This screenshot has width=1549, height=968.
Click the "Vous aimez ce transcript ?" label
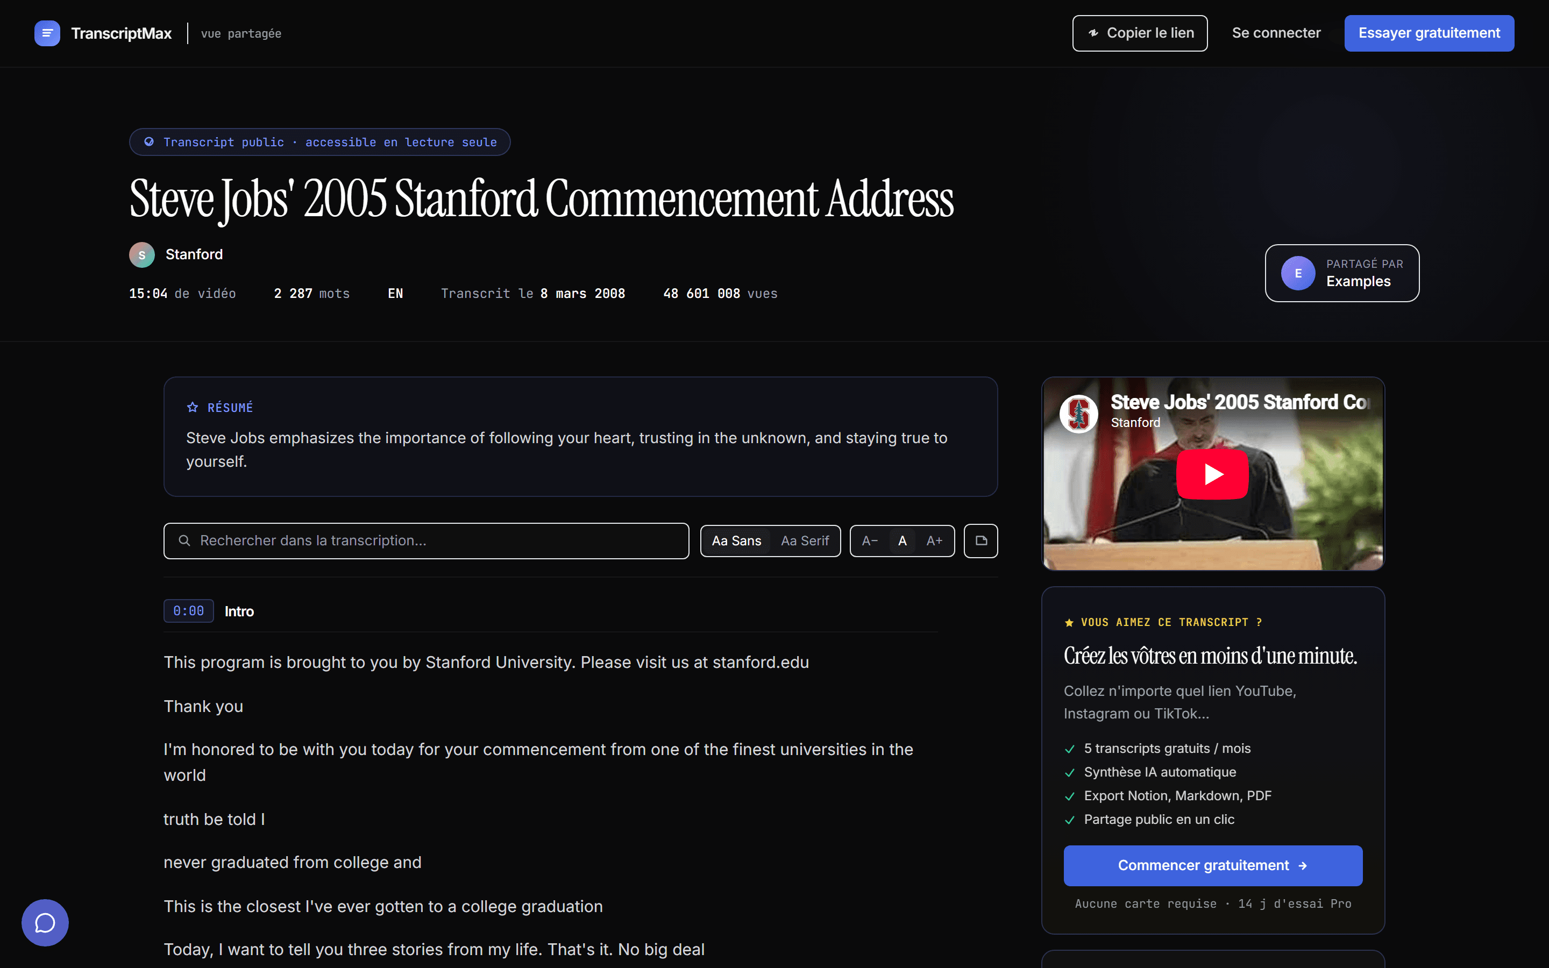(1171, 622)
